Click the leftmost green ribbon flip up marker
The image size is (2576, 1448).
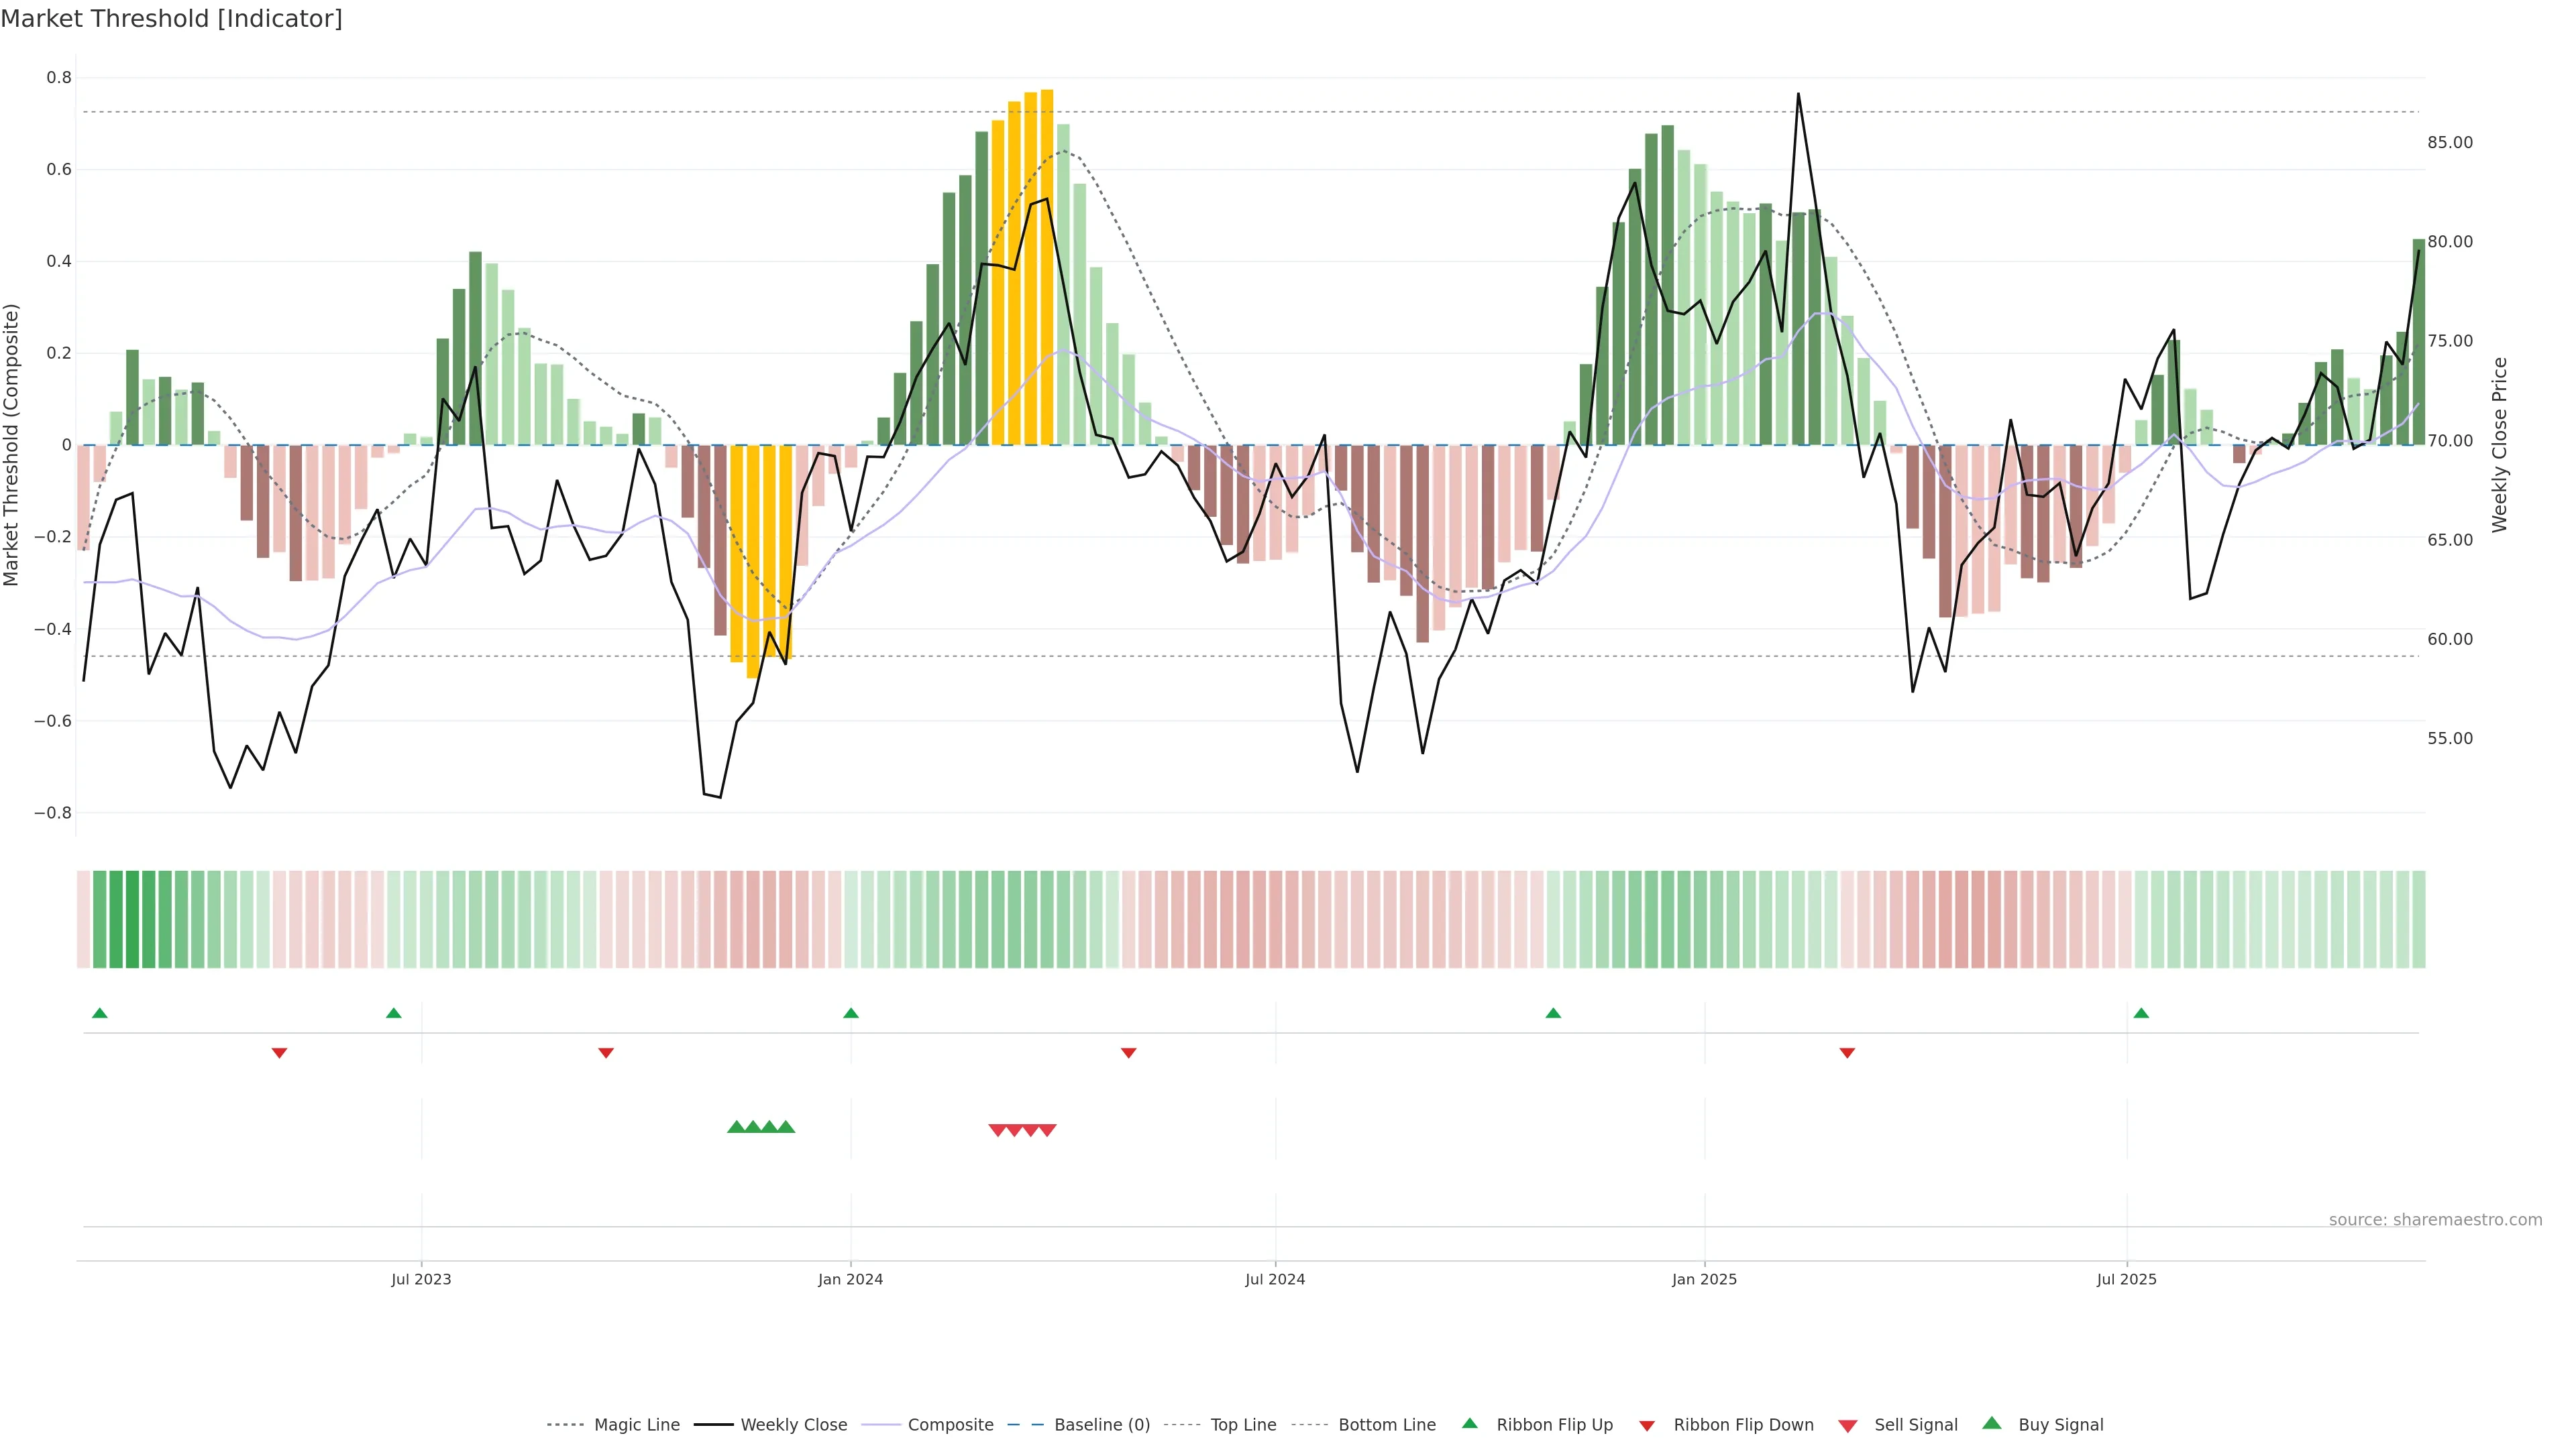coord(100,1014)
